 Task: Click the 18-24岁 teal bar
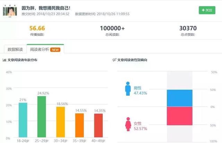point(23,120)
